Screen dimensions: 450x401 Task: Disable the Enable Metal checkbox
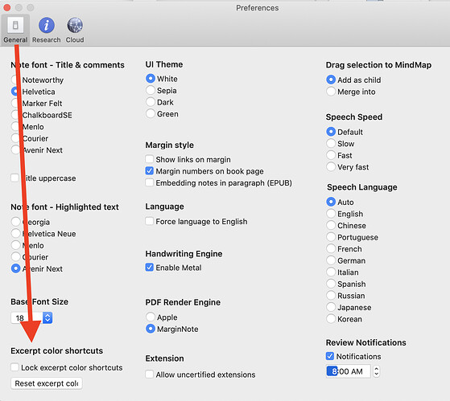(149, 268)
